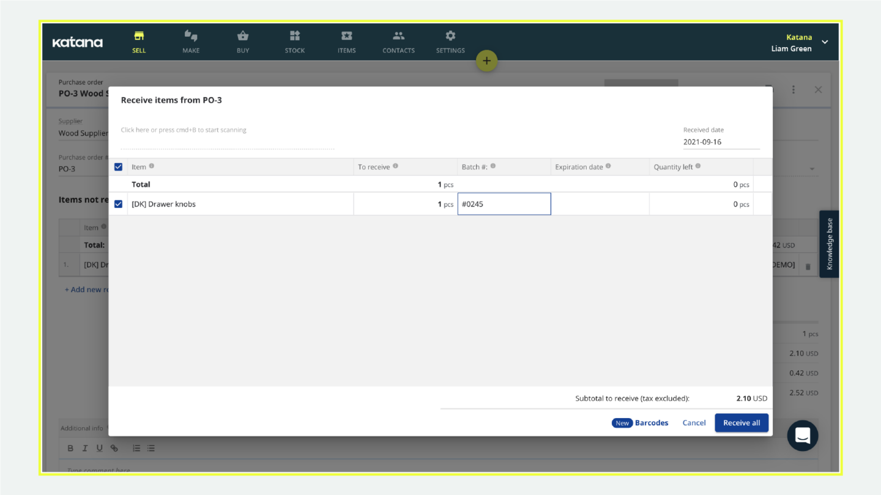Click the Cancel link
Image resolution: width=881 pixels, height=495 pixels.
tap(694, 423)
